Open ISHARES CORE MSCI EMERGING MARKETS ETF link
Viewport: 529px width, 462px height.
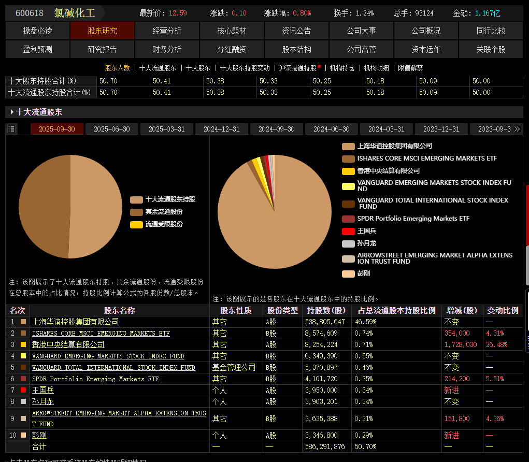click(x=101, y=334)
